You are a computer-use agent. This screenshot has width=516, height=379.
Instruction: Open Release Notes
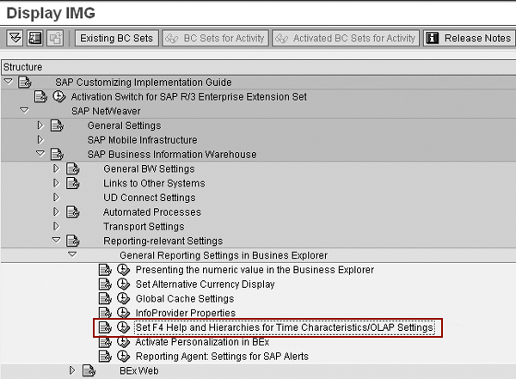(x=470, y=38)
